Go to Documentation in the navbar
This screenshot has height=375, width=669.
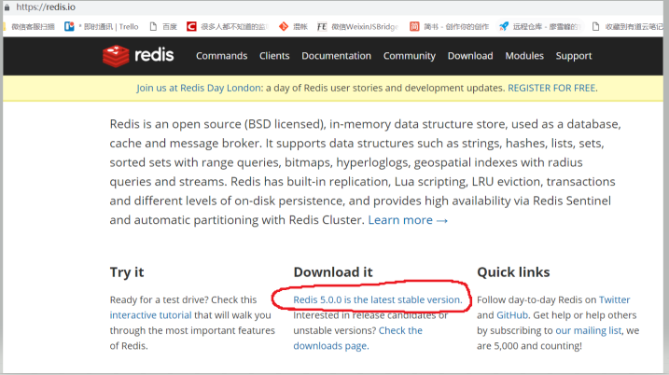pos(336,56)
